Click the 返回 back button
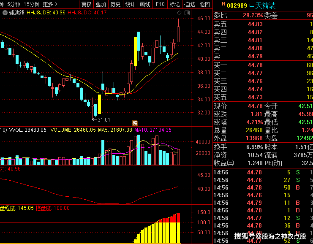313x244 pixels. pos(205,4)
